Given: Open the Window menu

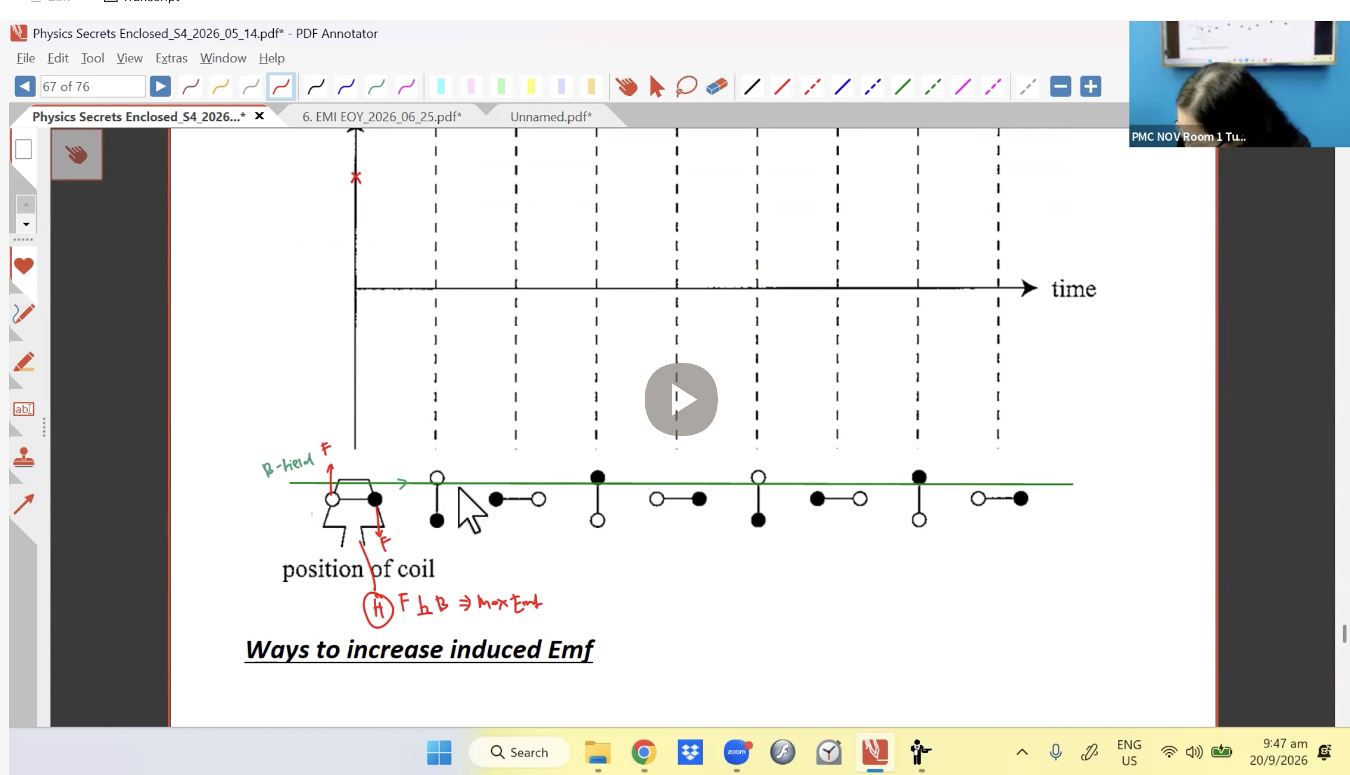Looking at the screenshot, I should (223, 58).
